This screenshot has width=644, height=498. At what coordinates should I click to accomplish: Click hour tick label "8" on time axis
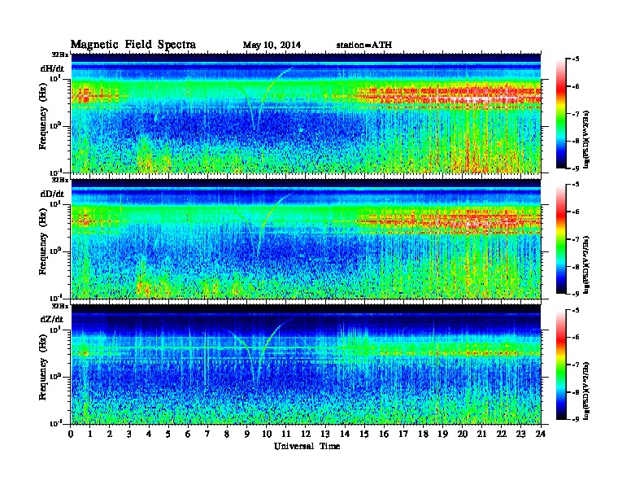coord(228,434)
